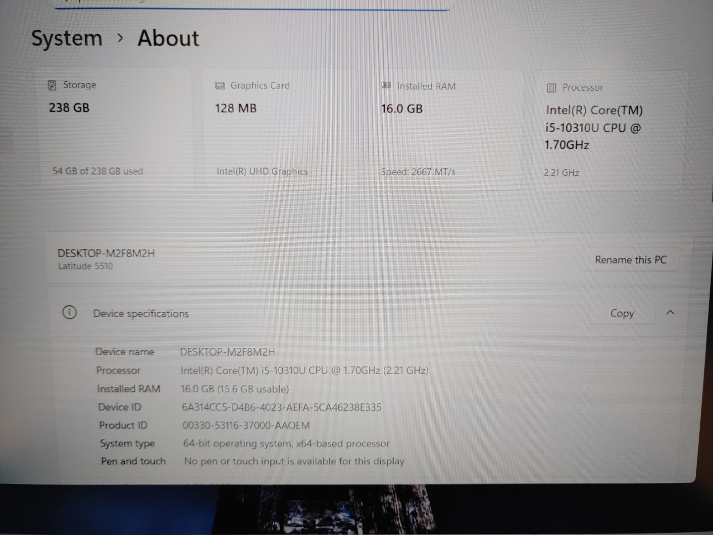
Task: Click the Intel(R) UHD Graphics text
Action: pyautogui.click(x=262, y=171)
